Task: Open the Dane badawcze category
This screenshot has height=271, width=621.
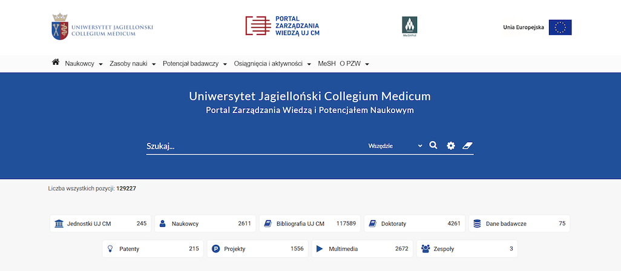Action: click(x=519, y=224)
